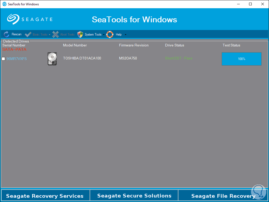Click the Drive Status column header
The height and width of the screenshot is (202, 269).
click(x=174, y=45)
